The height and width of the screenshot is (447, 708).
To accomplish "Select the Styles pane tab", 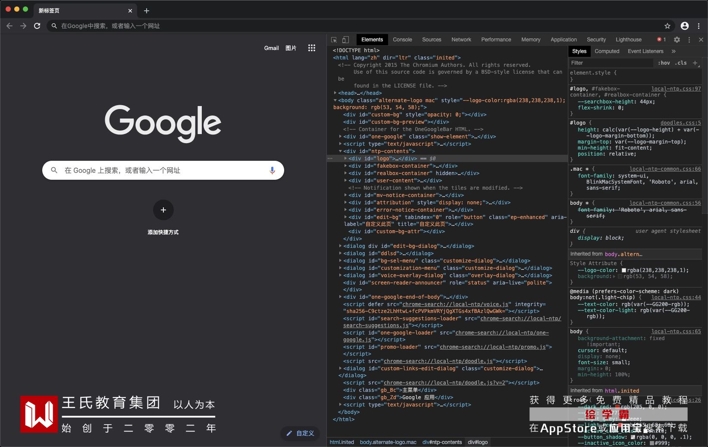I will 580,51.
